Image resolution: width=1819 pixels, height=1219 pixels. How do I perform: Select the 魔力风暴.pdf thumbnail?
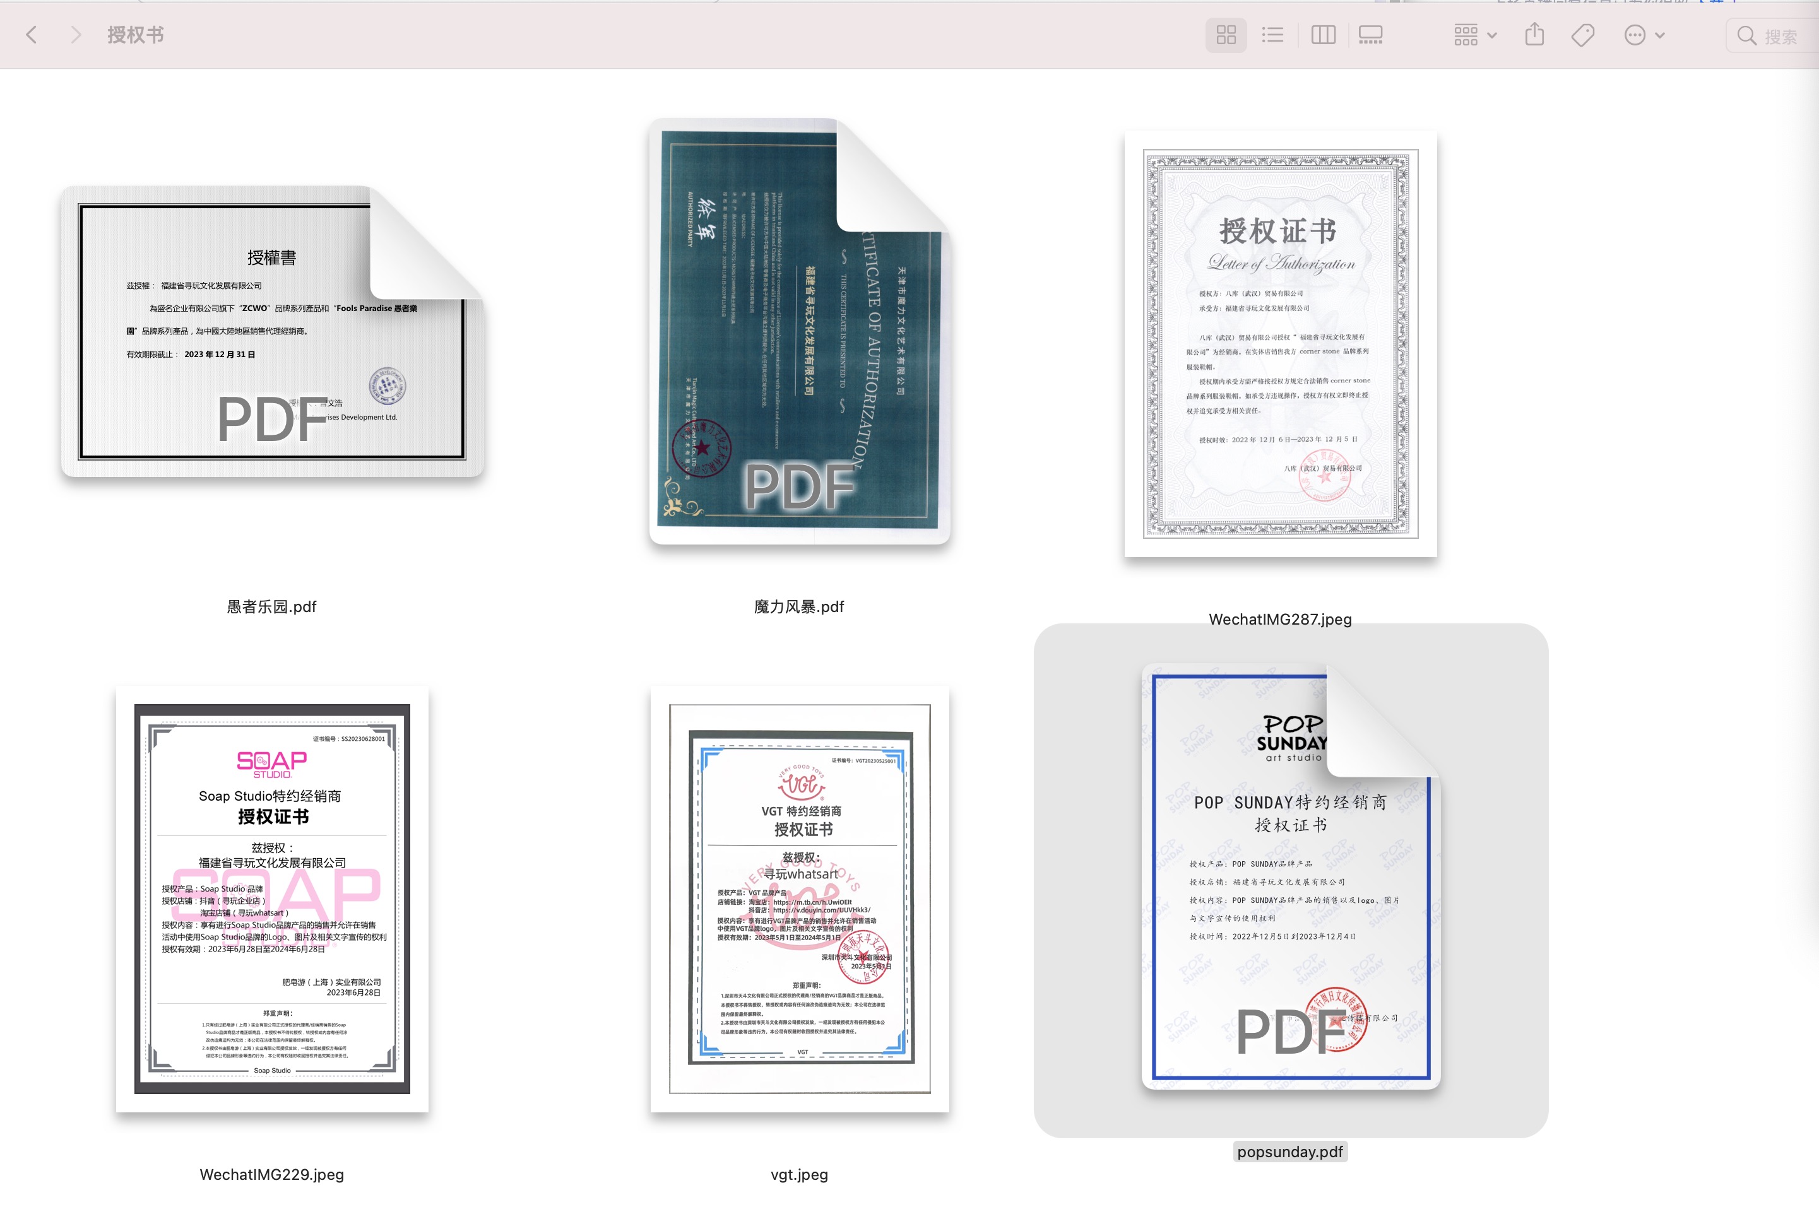tap(800, 332)
